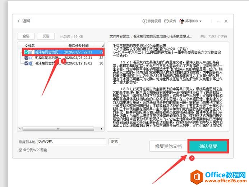The width and height of the screenshot is (249, 187).
Task: Click the 修复到本地 path field D:\WDR\
Action: point(72,142)
